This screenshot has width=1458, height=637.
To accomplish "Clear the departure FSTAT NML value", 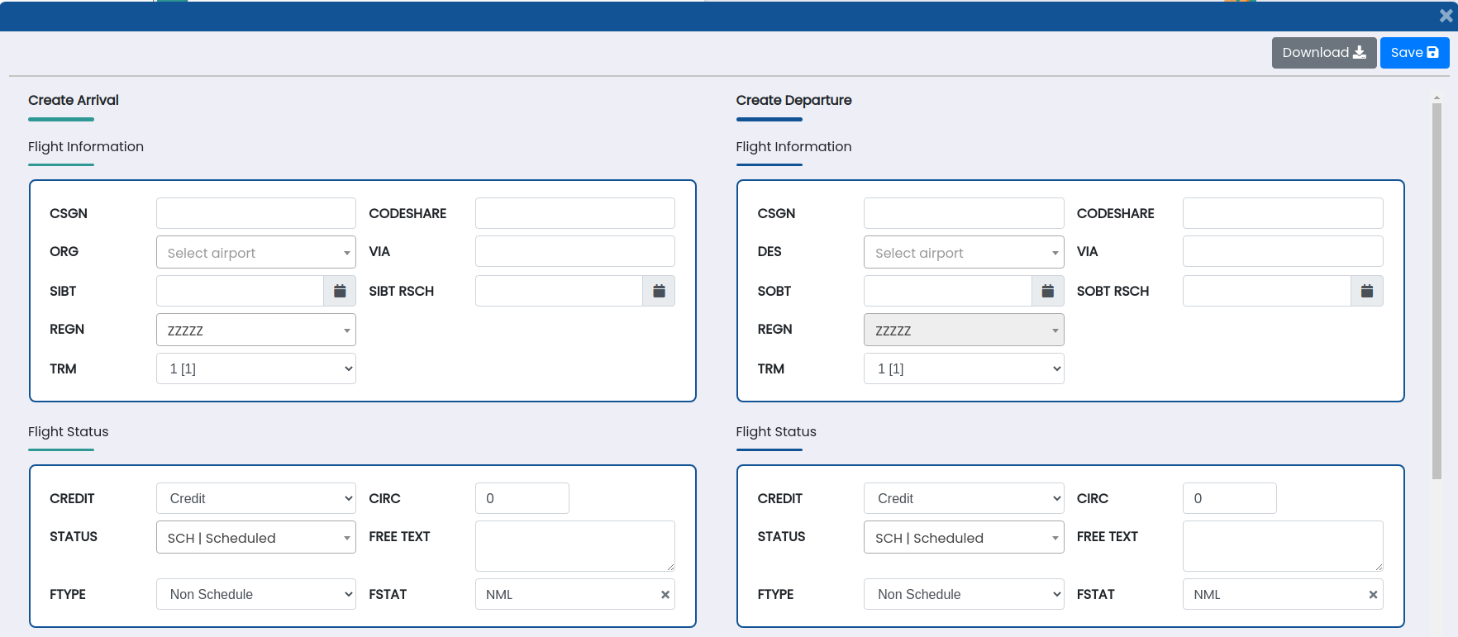I will coord(1373,595).
